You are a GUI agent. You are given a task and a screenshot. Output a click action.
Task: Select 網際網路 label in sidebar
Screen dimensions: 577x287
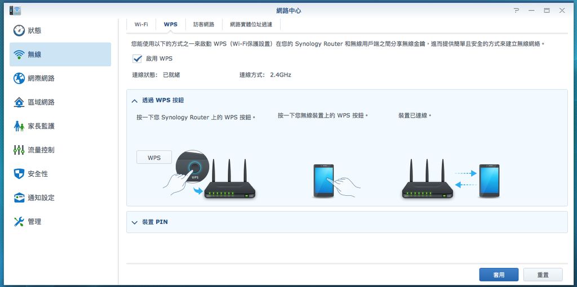click(x=41, y=78)
